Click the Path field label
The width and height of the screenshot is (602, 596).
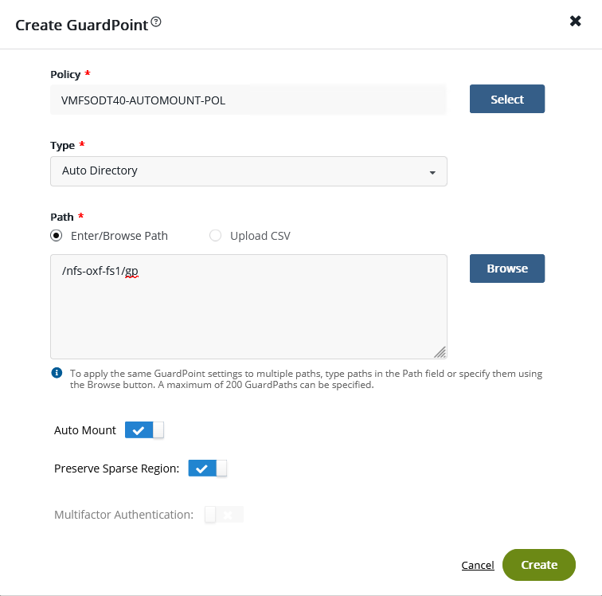point(61,217)
